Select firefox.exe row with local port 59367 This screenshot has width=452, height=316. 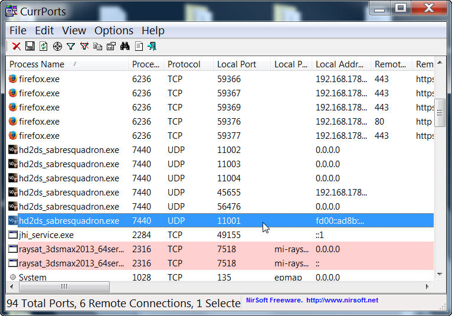220,93
